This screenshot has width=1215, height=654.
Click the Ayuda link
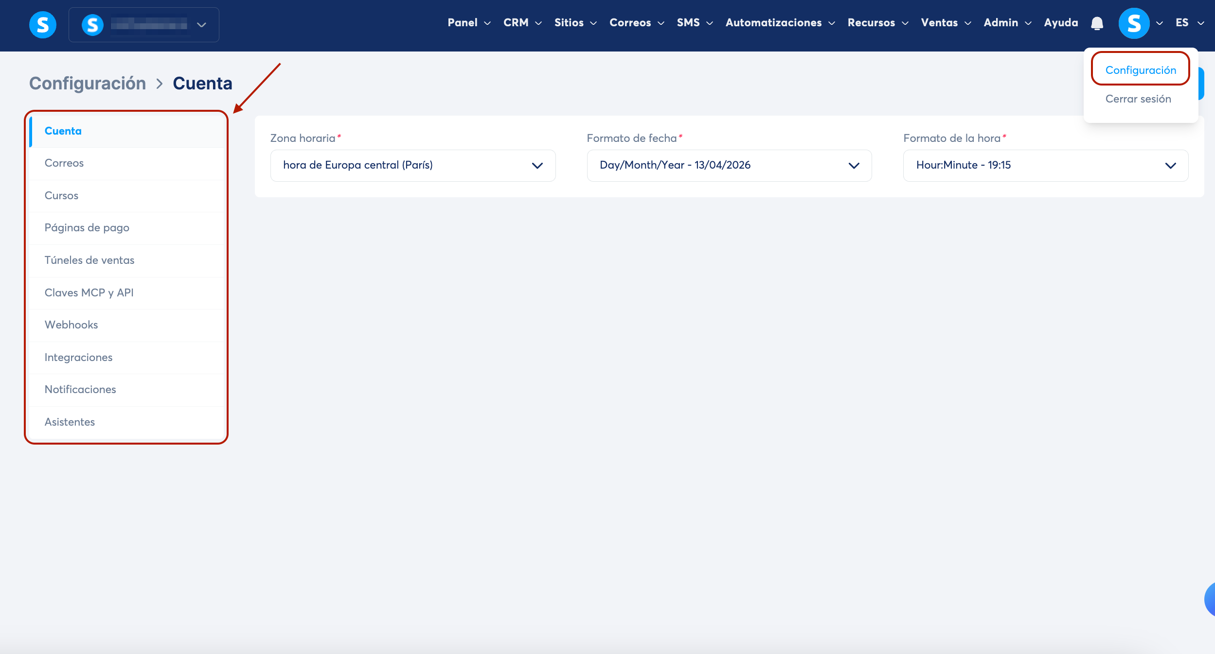point(1061,23)
